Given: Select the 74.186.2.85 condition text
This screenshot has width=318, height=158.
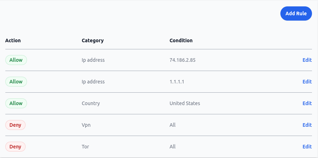Looking at the screenshot, I should click(182, 60).
